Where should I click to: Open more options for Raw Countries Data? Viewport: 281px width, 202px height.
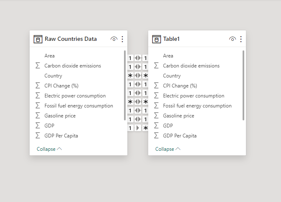coord(122,39)
